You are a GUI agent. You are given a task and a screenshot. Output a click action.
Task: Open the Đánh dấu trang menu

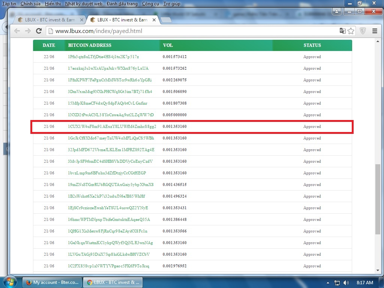coord(122,4)
